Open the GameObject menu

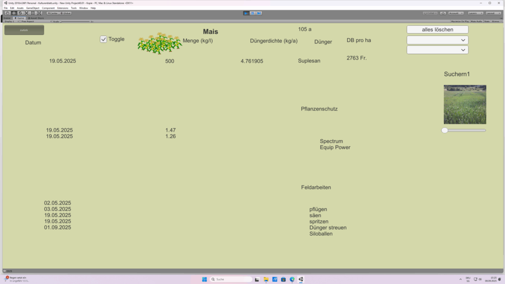click(33, 8)
